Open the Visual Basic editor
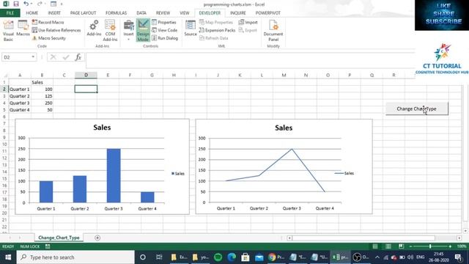This screenshot has height=264, width=469. pyautogui.click(x=8, y=31)
